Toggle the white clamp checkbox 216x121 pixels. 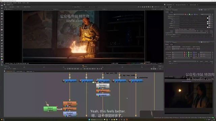pos(188,29)
